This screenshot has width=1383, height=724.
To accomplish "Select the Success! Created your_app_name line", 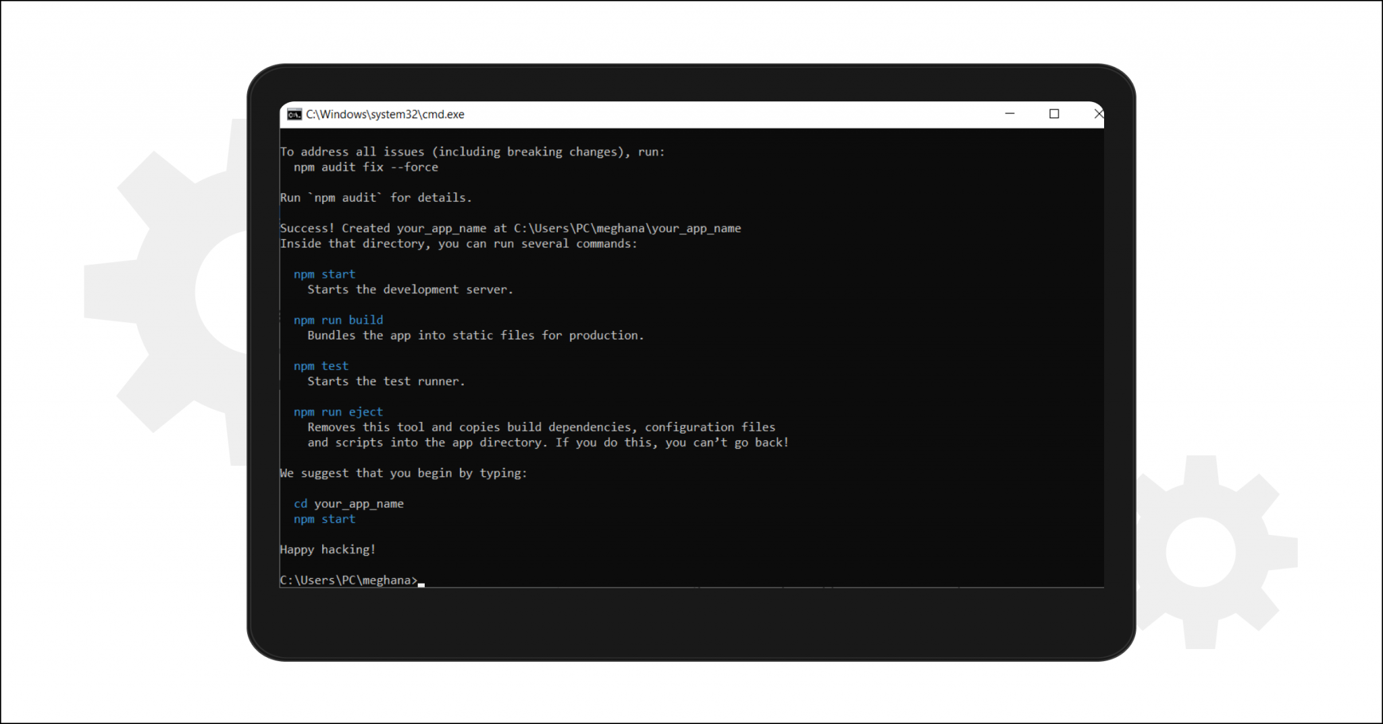I will [x=510, y=228].
